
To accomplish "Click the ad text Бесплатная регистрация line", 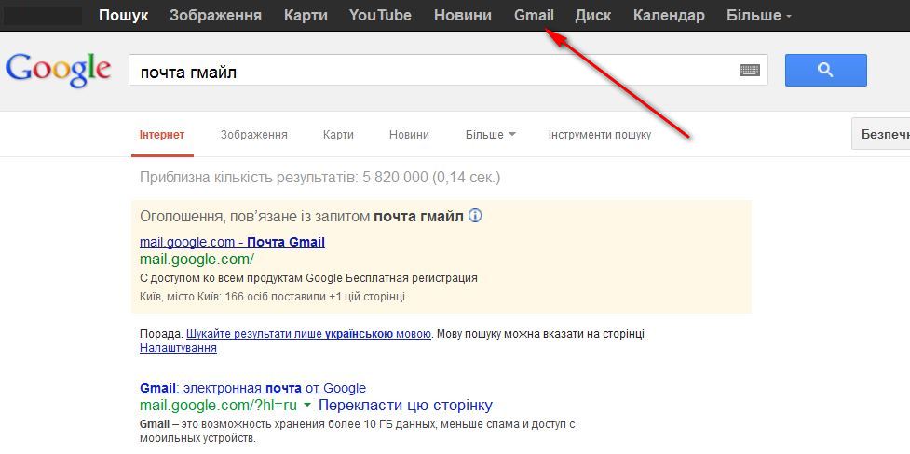I will 308,278.
